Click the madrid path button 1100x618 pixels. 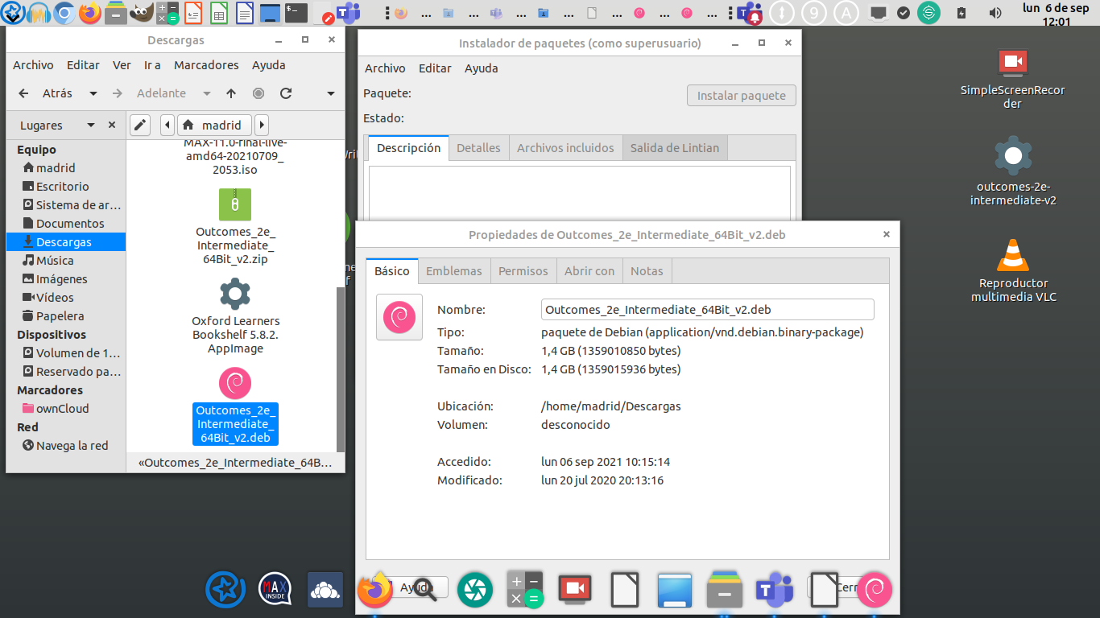214,126
